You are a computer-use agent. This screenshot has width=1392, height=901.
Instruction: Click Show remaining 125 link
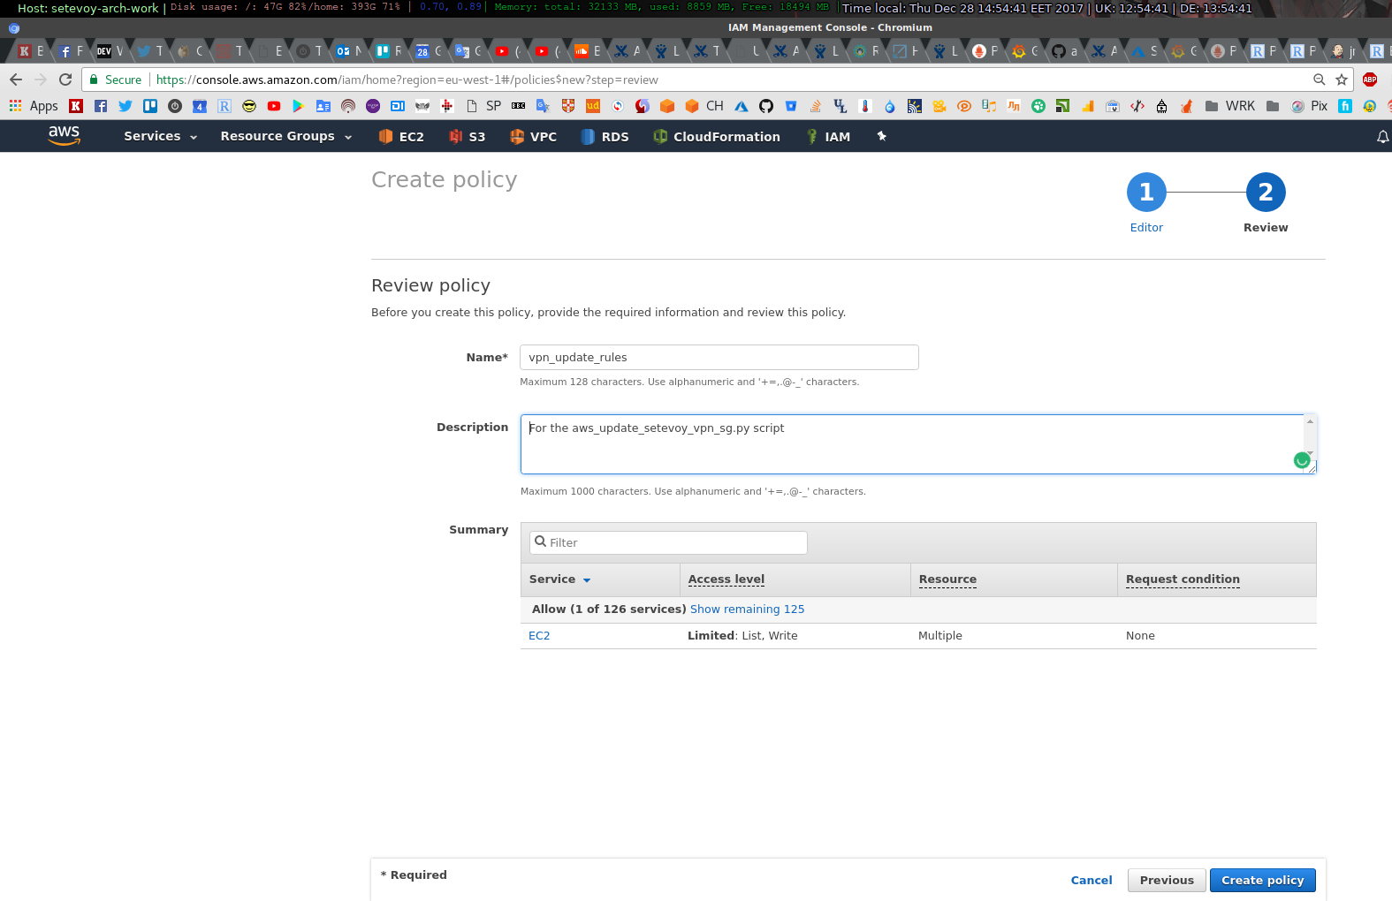747,609
